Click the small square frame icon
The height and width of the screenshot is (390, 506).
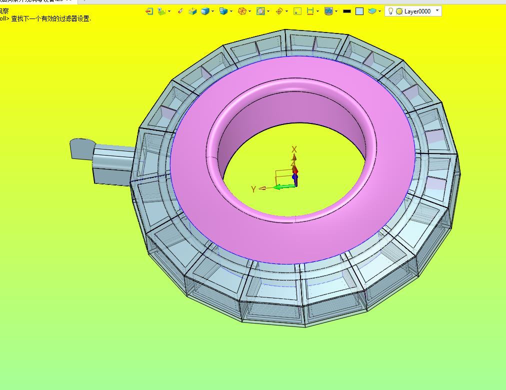coord(297,11)
